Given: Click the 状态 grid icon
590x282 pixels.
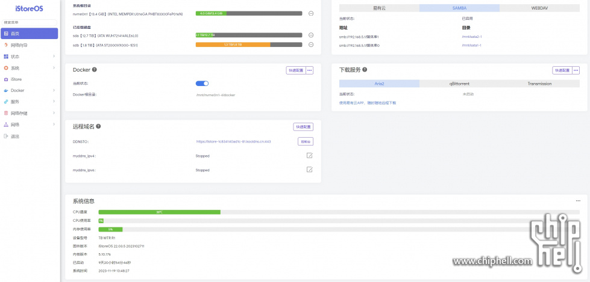Looking at the screenshot, I should (5, 57).
